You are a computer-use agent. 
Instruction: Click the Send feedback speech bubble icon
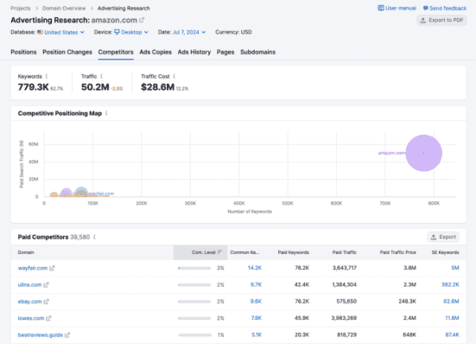426,8
